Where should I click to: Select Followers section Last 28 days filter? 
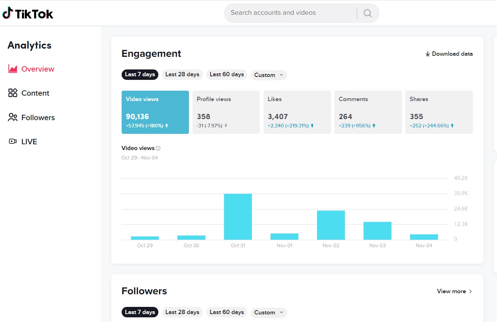point(182,312)
